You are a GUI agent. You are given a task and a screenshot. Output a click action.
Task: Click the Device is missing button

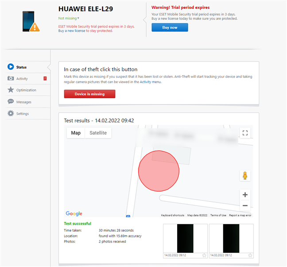pyautogui.click(x=89, y=94)
